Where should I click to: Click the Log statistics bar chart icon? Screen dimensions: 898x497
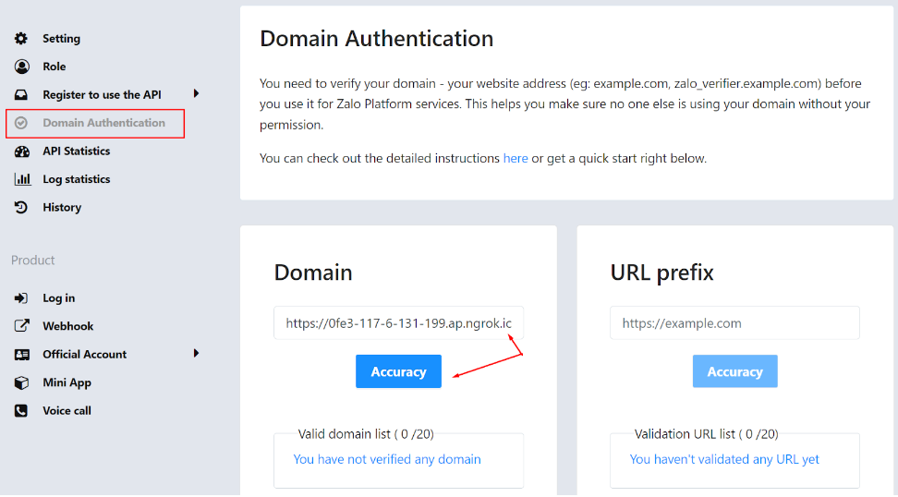point(21,179)
